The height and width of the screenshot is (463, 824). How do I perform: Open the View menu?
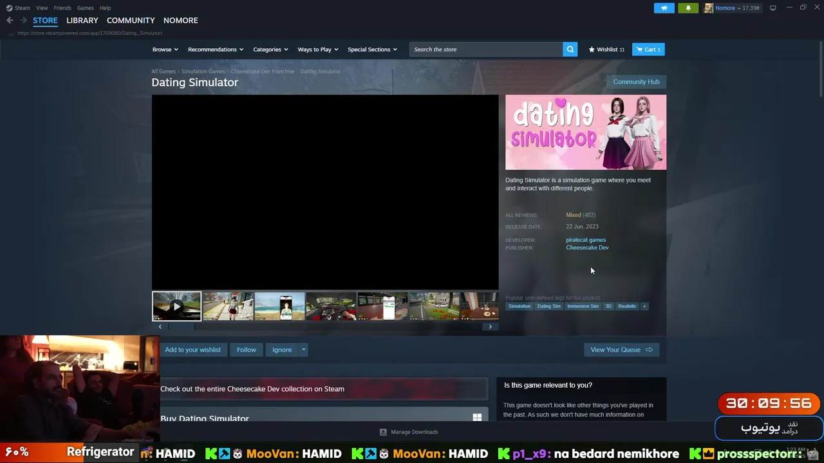pos(42,8)
